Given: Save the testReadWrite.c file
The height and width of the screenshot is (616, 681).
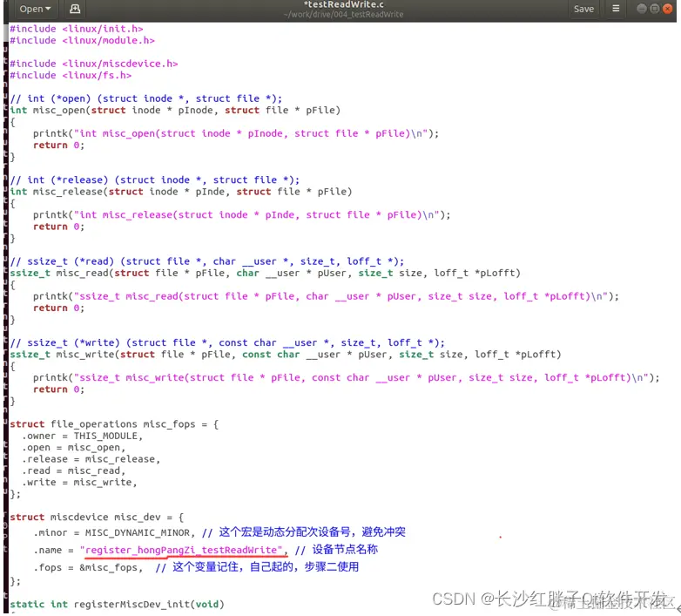Looking at the screenshot, I should tap(583, 9).
